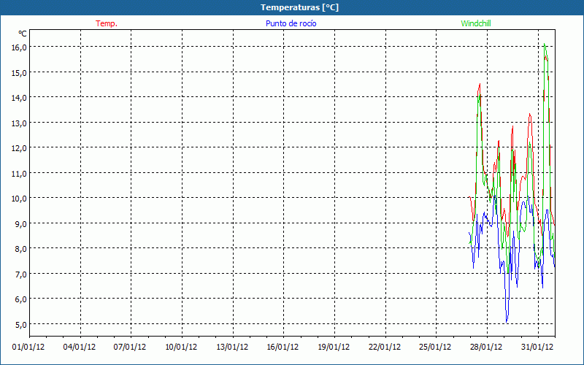
Task: Click the 8,0 y-axis value
Action: [20, 249]
